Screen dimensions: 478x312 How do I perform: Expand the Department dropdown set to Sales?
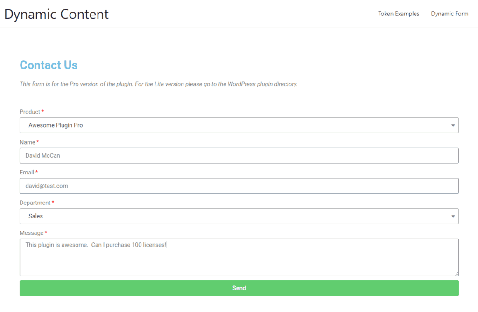233,216
